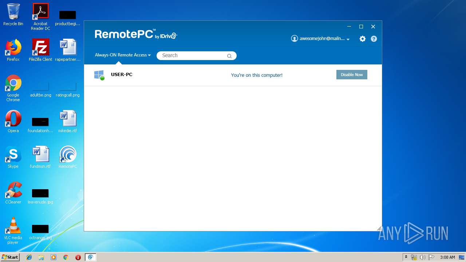The width and height of the screenshot is (466, 262).
Task: Open Windows Explorer folder in taskbar
Action: coord(41,257)
